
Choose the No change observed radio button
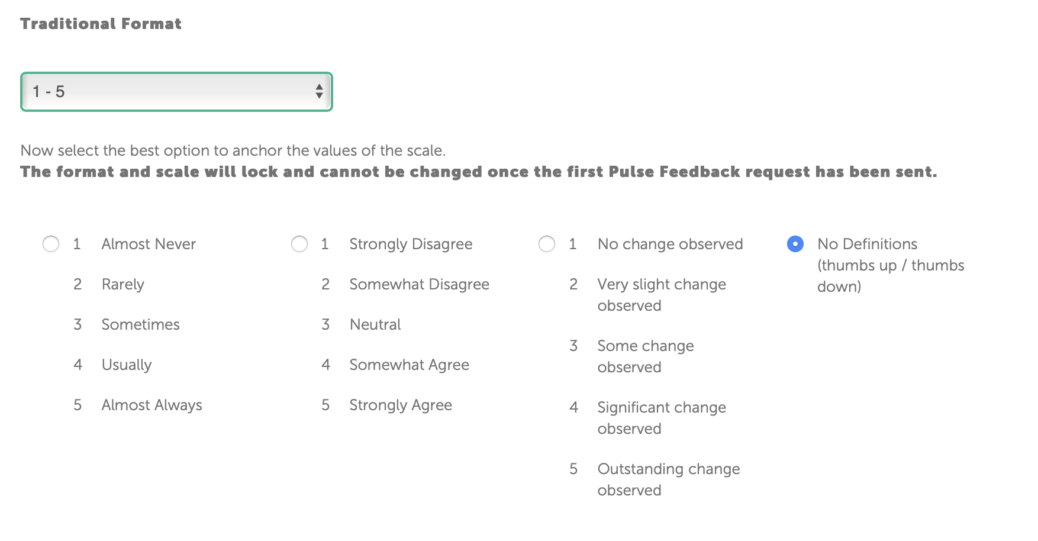tap(547, 244)
